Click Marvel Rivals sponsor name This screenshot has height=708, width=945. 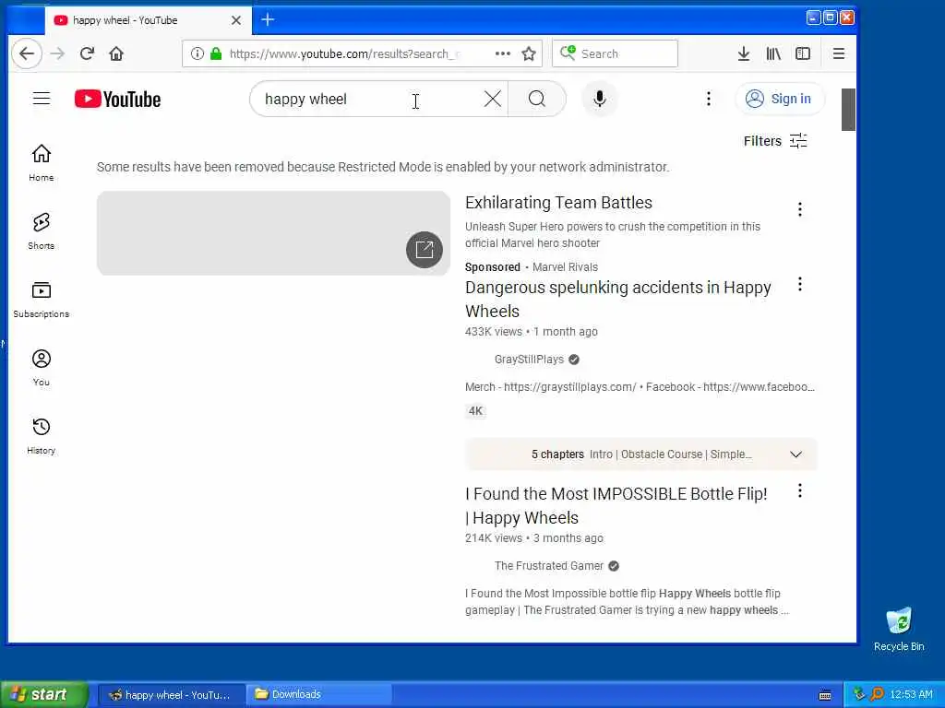(x=566, y=267)
